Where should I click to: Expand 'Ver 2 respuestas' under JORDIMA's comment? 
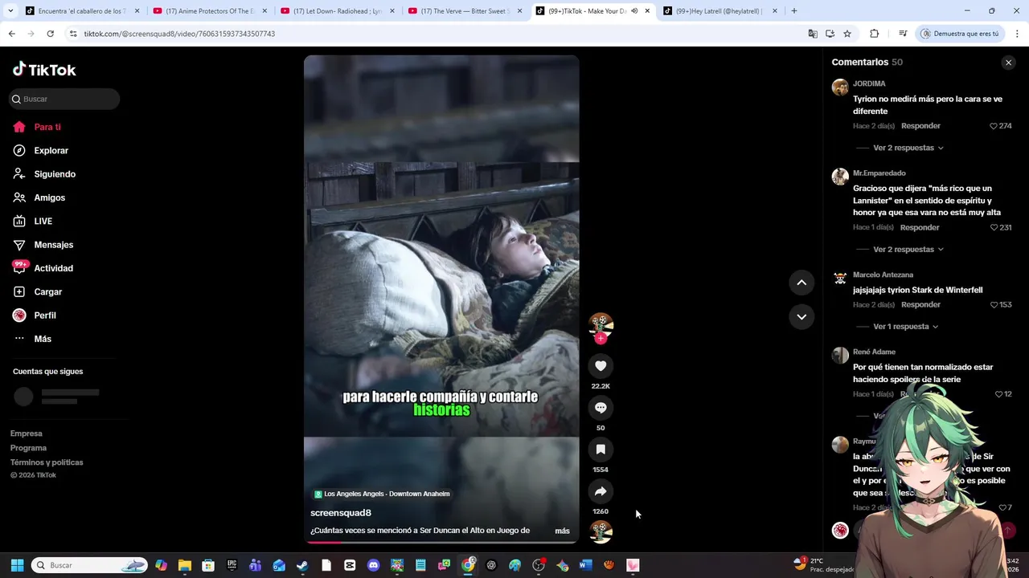pyautogui.click(x=908, y=148)
